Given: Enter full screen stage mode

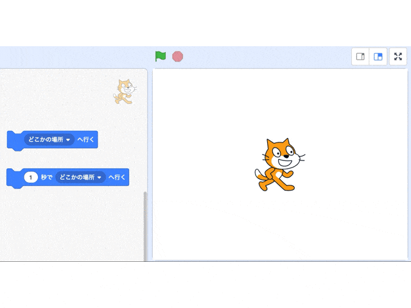Looking at the screenshot, I should (398, 56).
